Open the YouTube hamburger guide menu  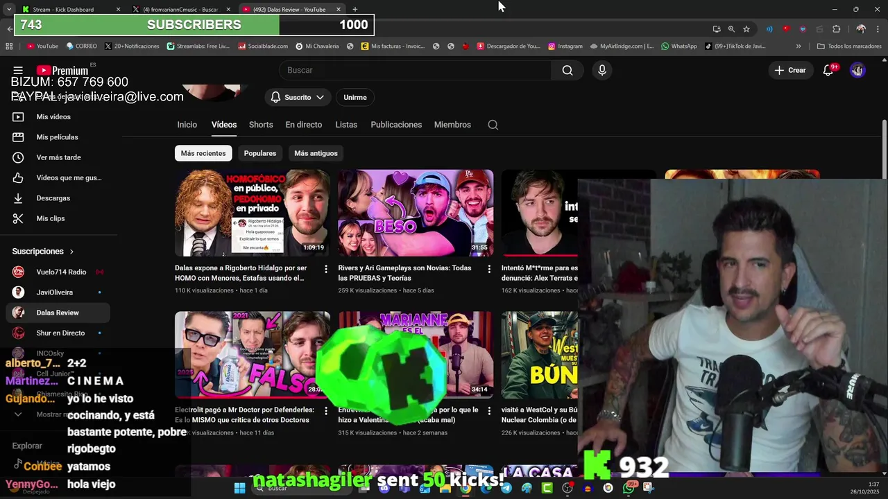tap(18, 70)
